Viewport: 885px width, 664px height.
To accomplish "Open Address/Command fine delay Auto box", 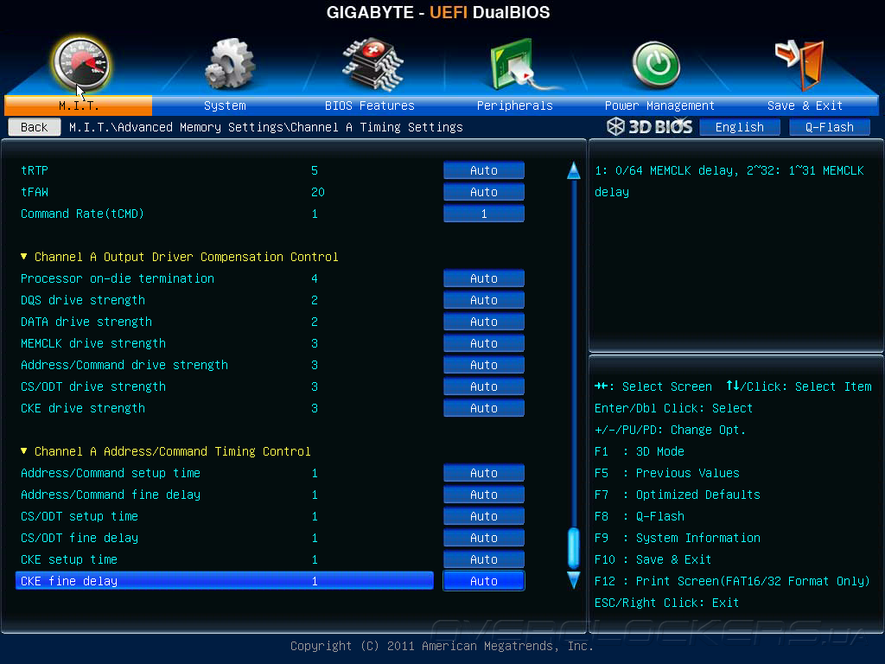I will pyautogui.click(x=484, y=495).
